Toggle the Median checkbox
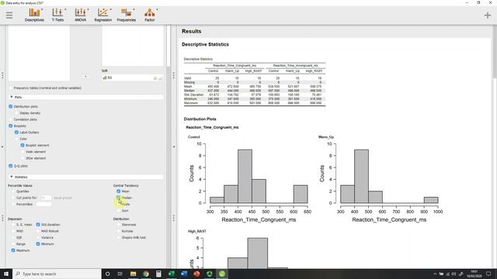This screenshot has width=497, height=279. pos(118,198)
